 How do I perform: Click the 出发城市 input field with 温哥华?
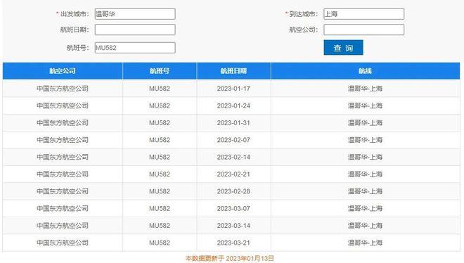[135, 14]
